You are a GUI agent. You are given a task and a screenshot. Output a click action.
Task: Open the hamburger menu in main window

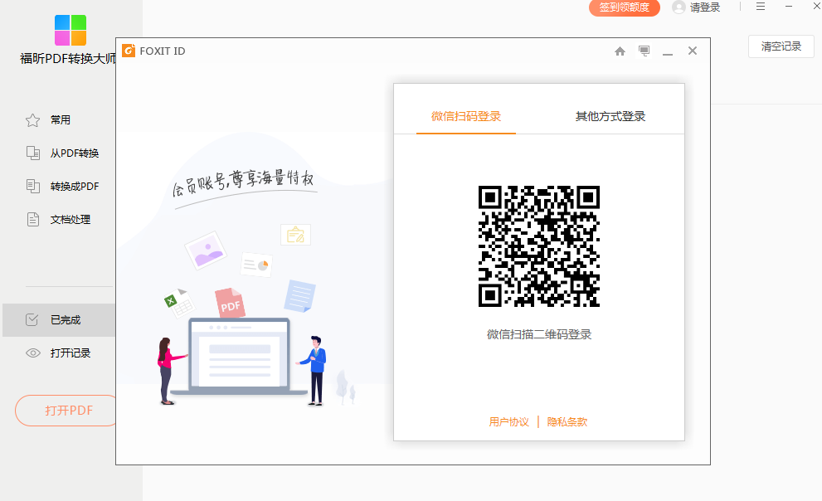pyautogui.click(x=761, y=7)
